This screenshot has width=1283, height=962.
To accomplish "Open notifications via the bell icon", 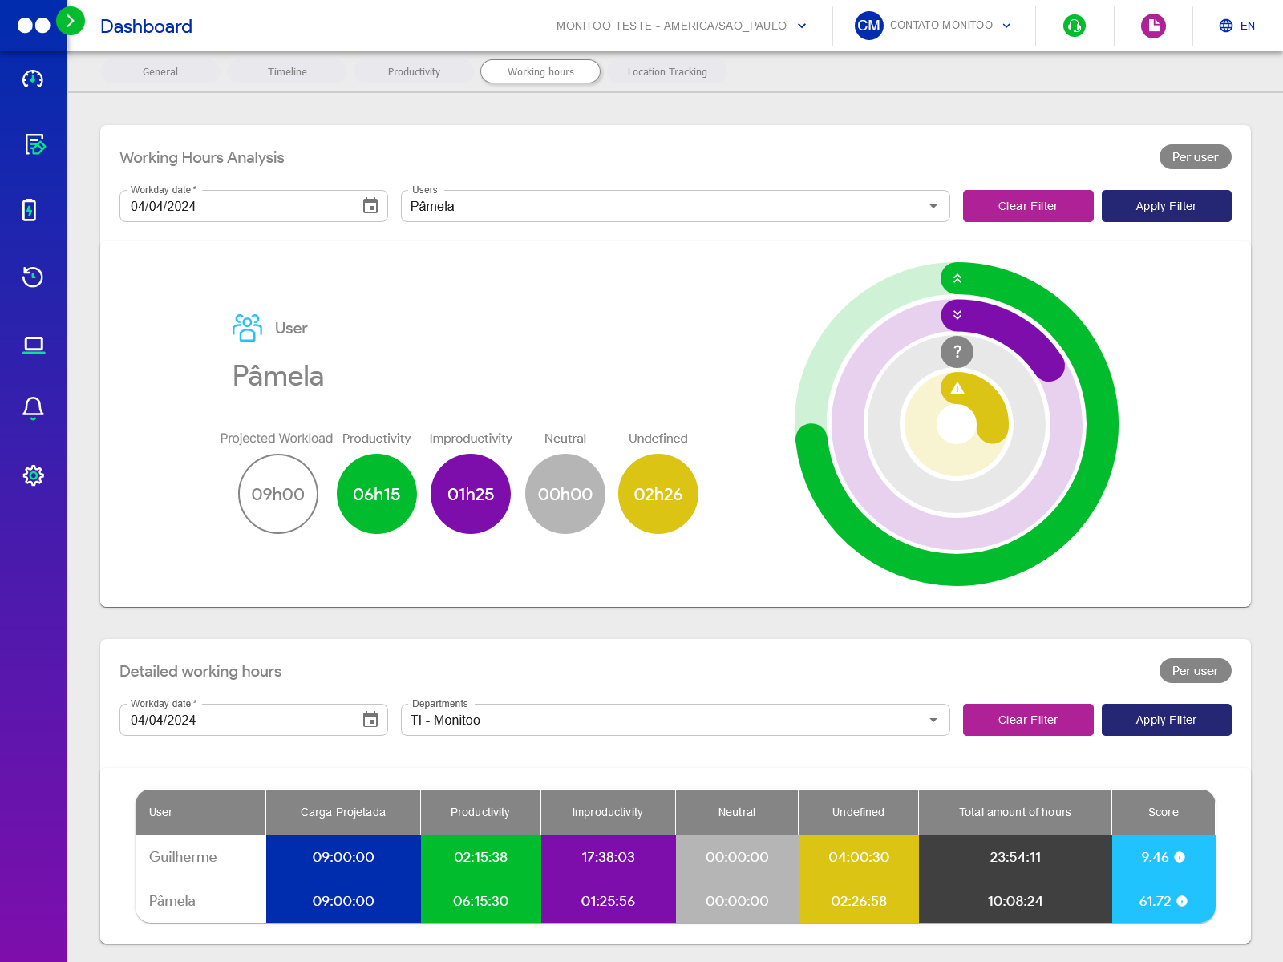I will 33,409.
